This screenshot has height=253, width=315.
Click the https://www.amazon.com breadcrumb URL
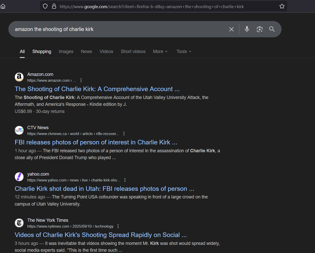pos(52,80)
